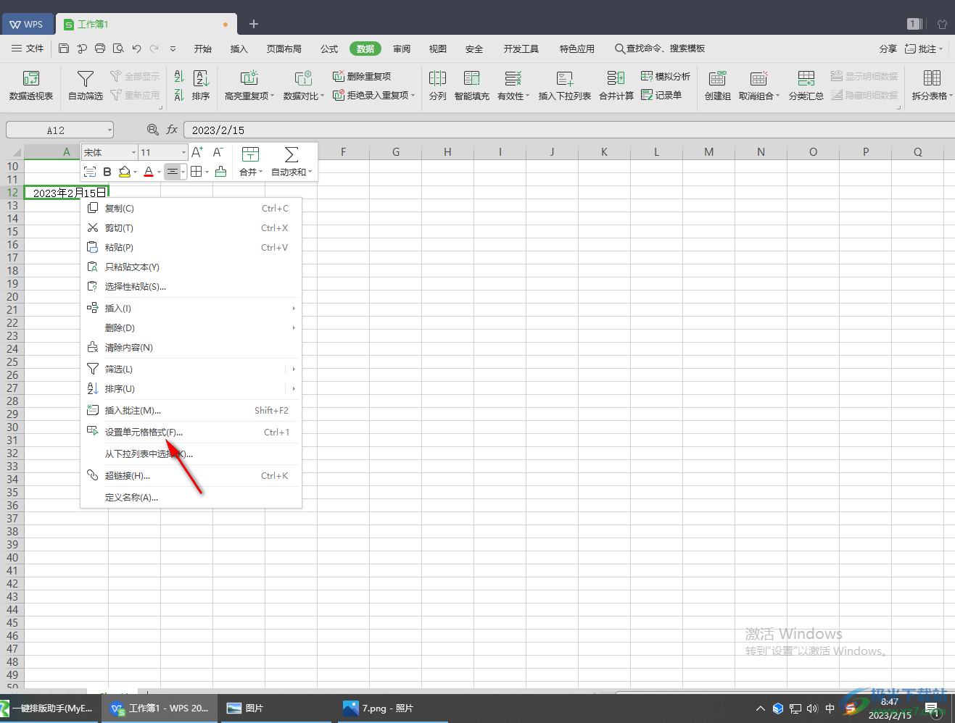Screen dimensions: 955x723
Task: Open the Name Box A12 dropdown
Action: [x=109, y=130]
